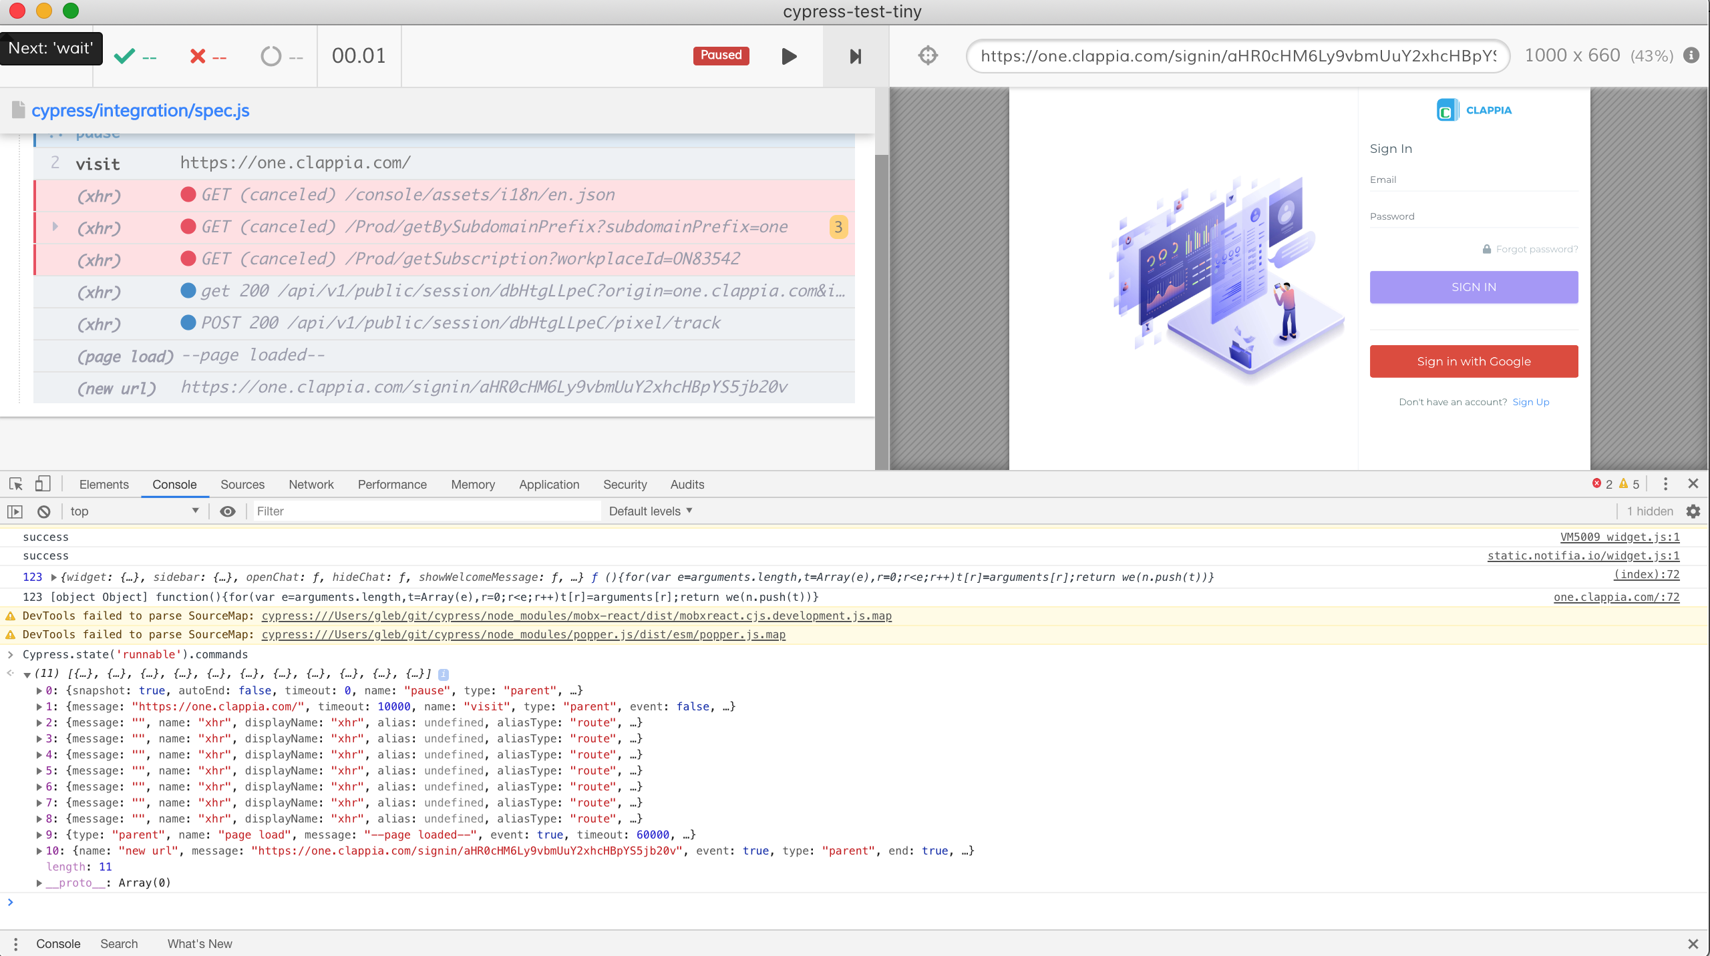Expand the getBySubdomainPrefix XHR entry

tap(54, 227)
